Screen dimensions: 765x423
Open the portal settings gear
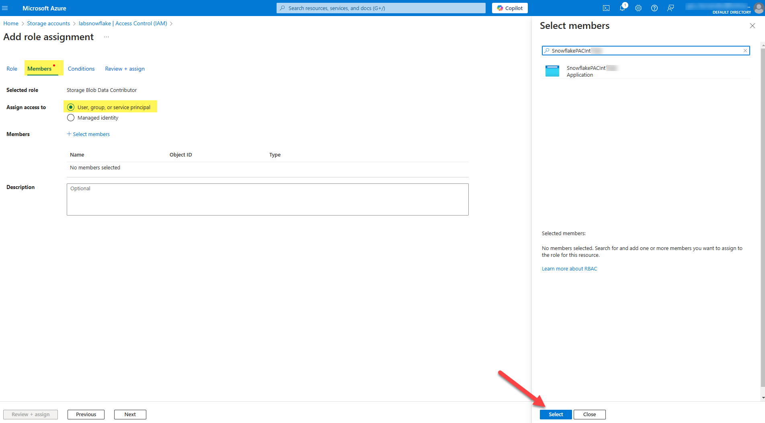coord(638,8)
